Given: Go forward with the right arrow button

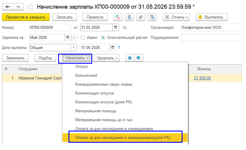Looking at the screenshot, I should (x=18, y=7).
